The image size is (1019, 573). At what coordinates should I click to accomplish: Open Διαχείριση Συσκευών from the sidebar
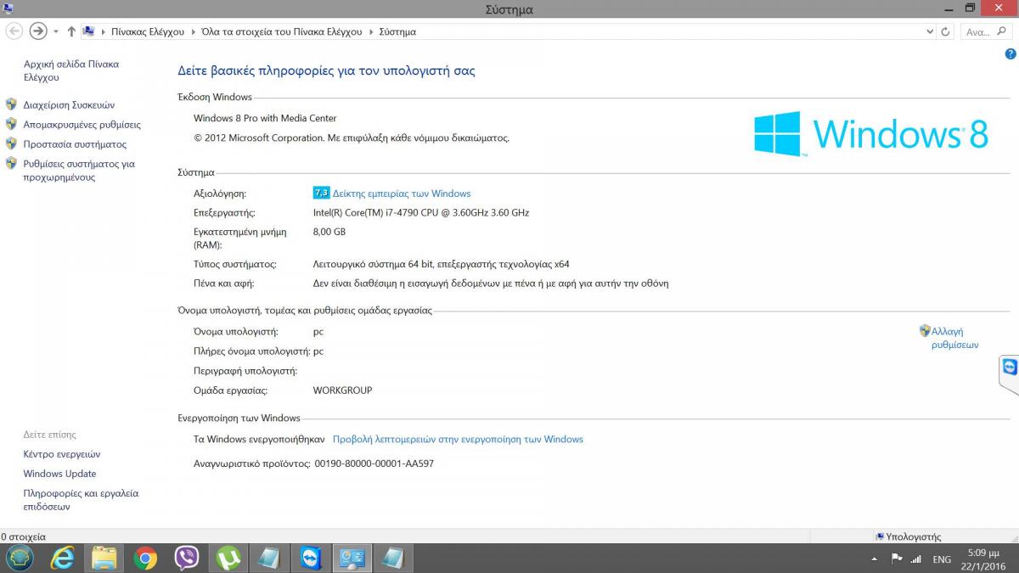(x=69, y=105)
